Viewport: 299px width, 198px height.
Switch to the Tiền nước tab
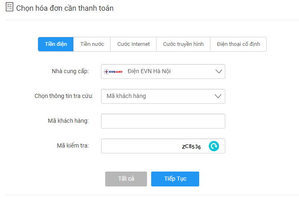92,44
